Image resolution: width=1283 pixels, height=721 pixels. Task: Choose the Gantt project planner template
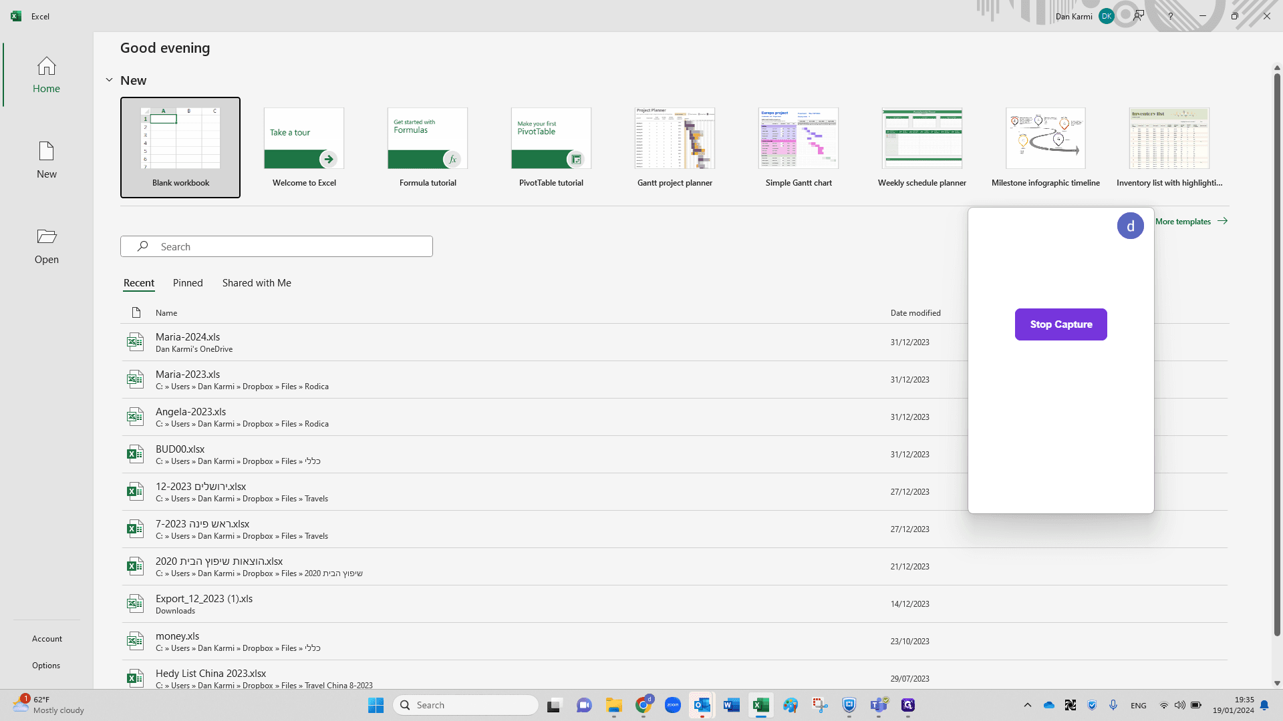tap(675, 148)
